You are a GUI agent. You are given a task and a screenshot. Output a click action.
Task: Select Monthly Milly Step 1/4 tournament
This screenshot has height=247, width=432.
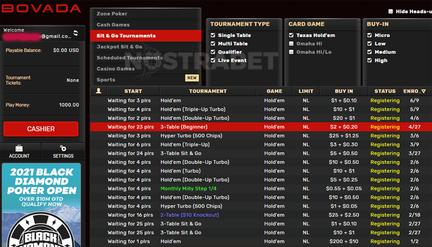pyautogui.click(x=261, y=189)
